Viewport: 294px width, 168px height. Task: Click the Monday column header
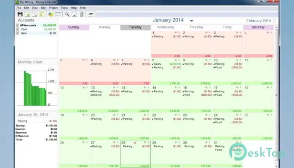pos(105,27)
